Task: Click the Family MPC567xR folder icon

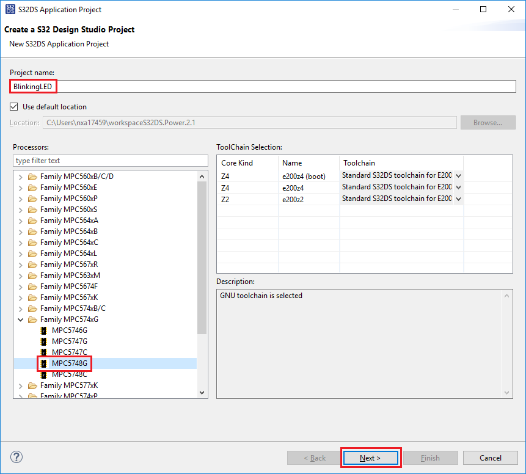Action: [x=32, y=264]
